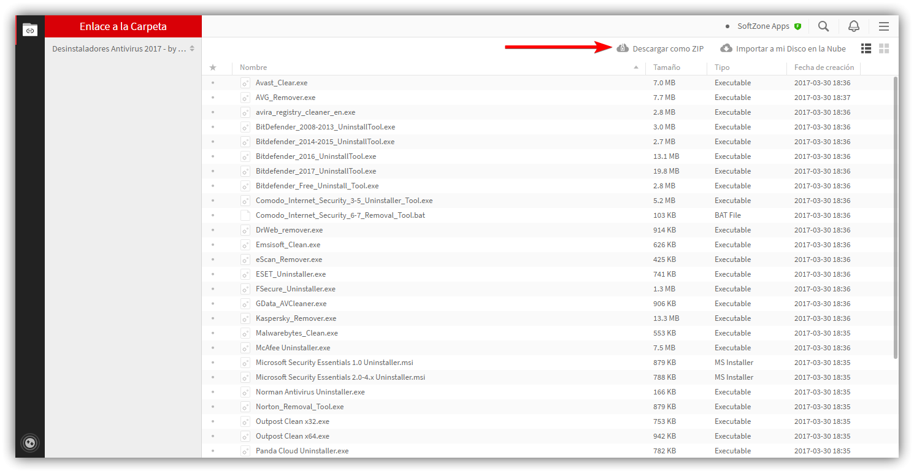Viewport: 914px width, 473px height.
Task: Click the file icon of ESET_Uninstaller.exe
Action: coord(245,274)
